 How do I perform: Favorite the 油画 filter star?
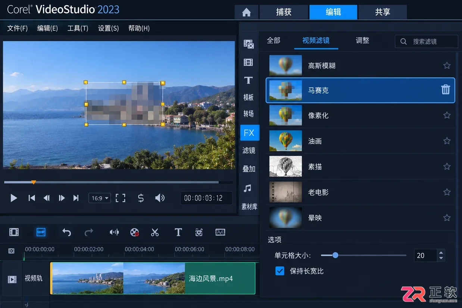(447, 141)
